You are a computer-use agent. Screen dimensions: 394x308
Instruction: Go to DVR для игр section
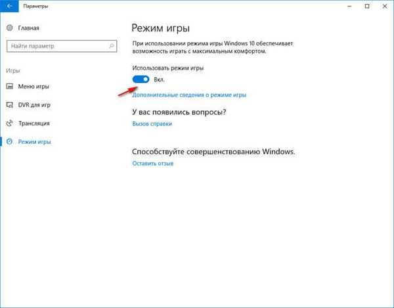[x=34, y=105]
